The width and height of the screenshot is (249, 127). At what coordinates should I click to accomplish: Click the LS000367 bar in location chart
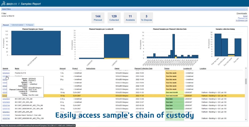[x=116, y=46]
